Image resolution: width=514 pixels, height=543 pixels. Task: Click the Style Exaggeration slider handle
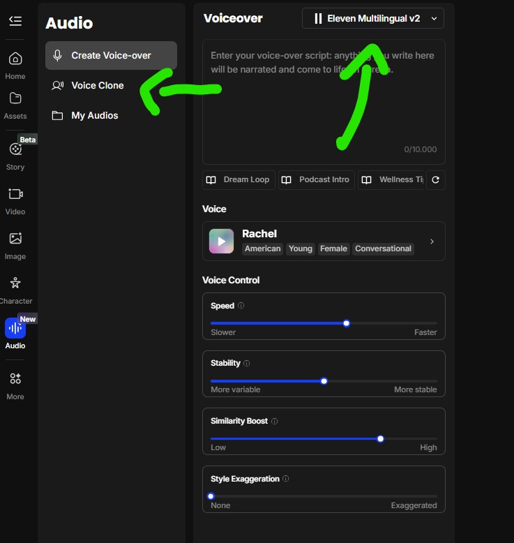211,496
